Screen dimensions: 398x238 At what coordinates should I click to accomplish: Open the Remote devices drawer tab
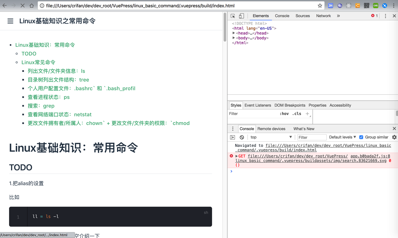tap(271, 129)
